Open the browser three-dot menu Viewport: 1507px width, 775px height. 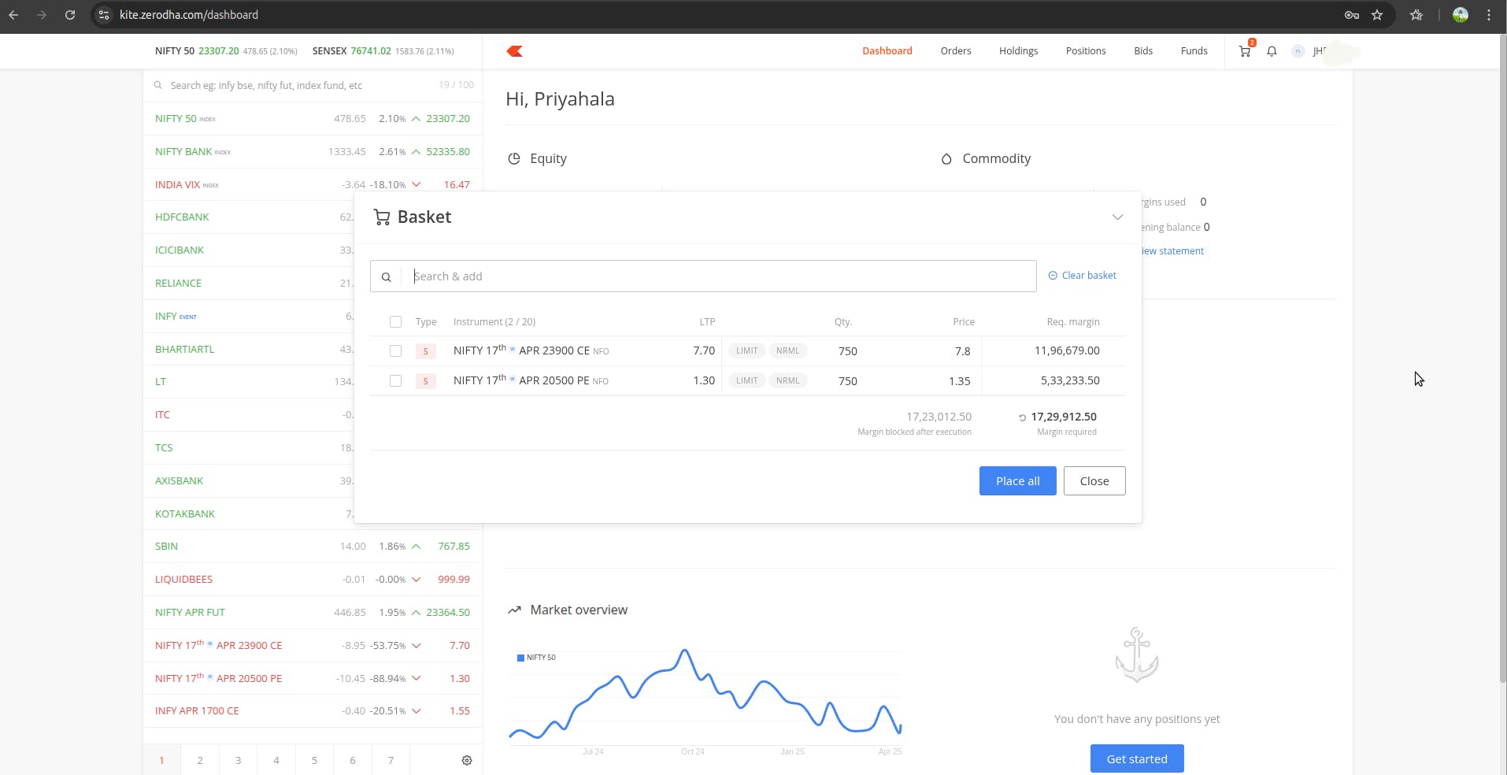coord(1489,15)
